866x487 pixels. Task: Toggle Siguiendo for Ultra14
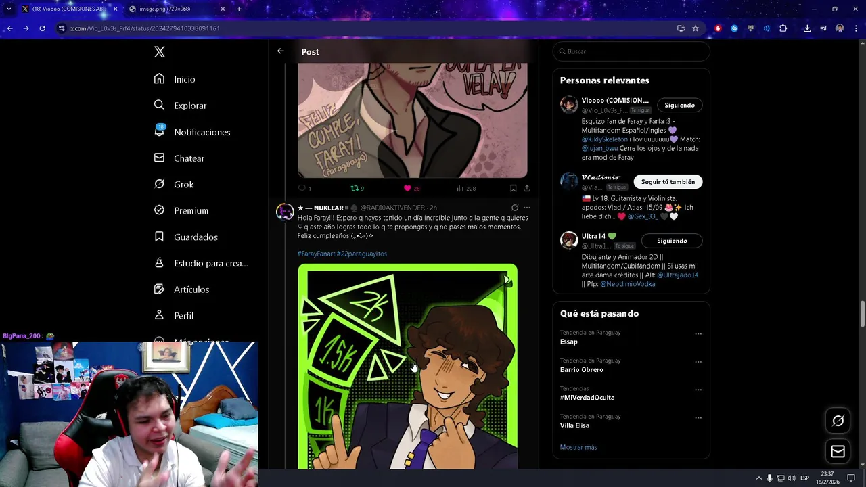[x=672, y=241]
